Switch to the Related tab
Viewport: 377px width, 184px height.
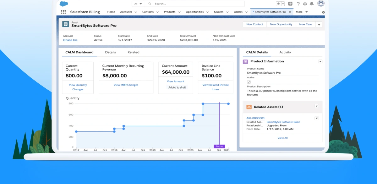[x=134, y=52]
